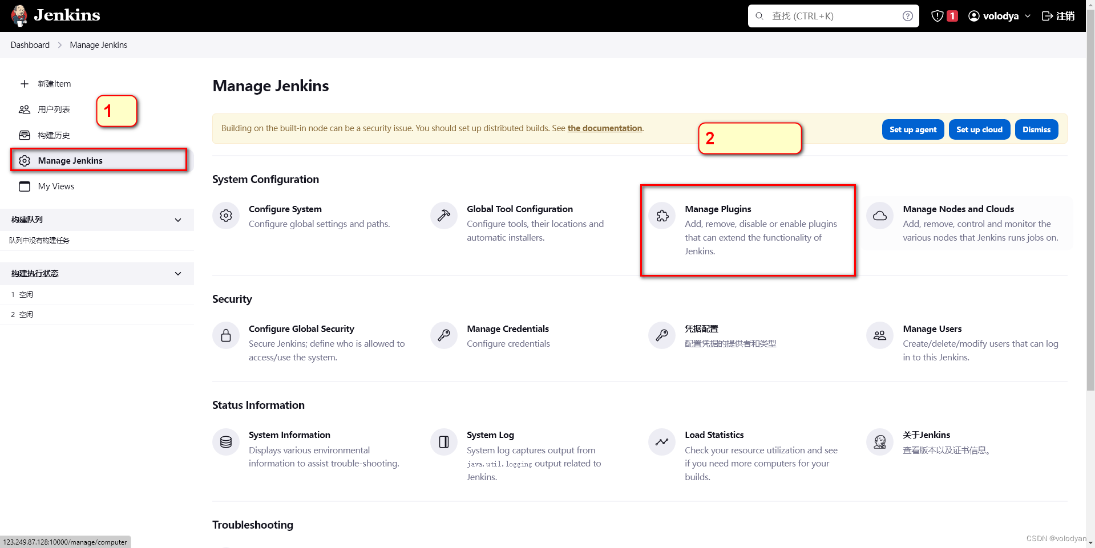The image size is (1095, 548).
Task: Open the documentation link in banner
Action: tap(604, 128)
